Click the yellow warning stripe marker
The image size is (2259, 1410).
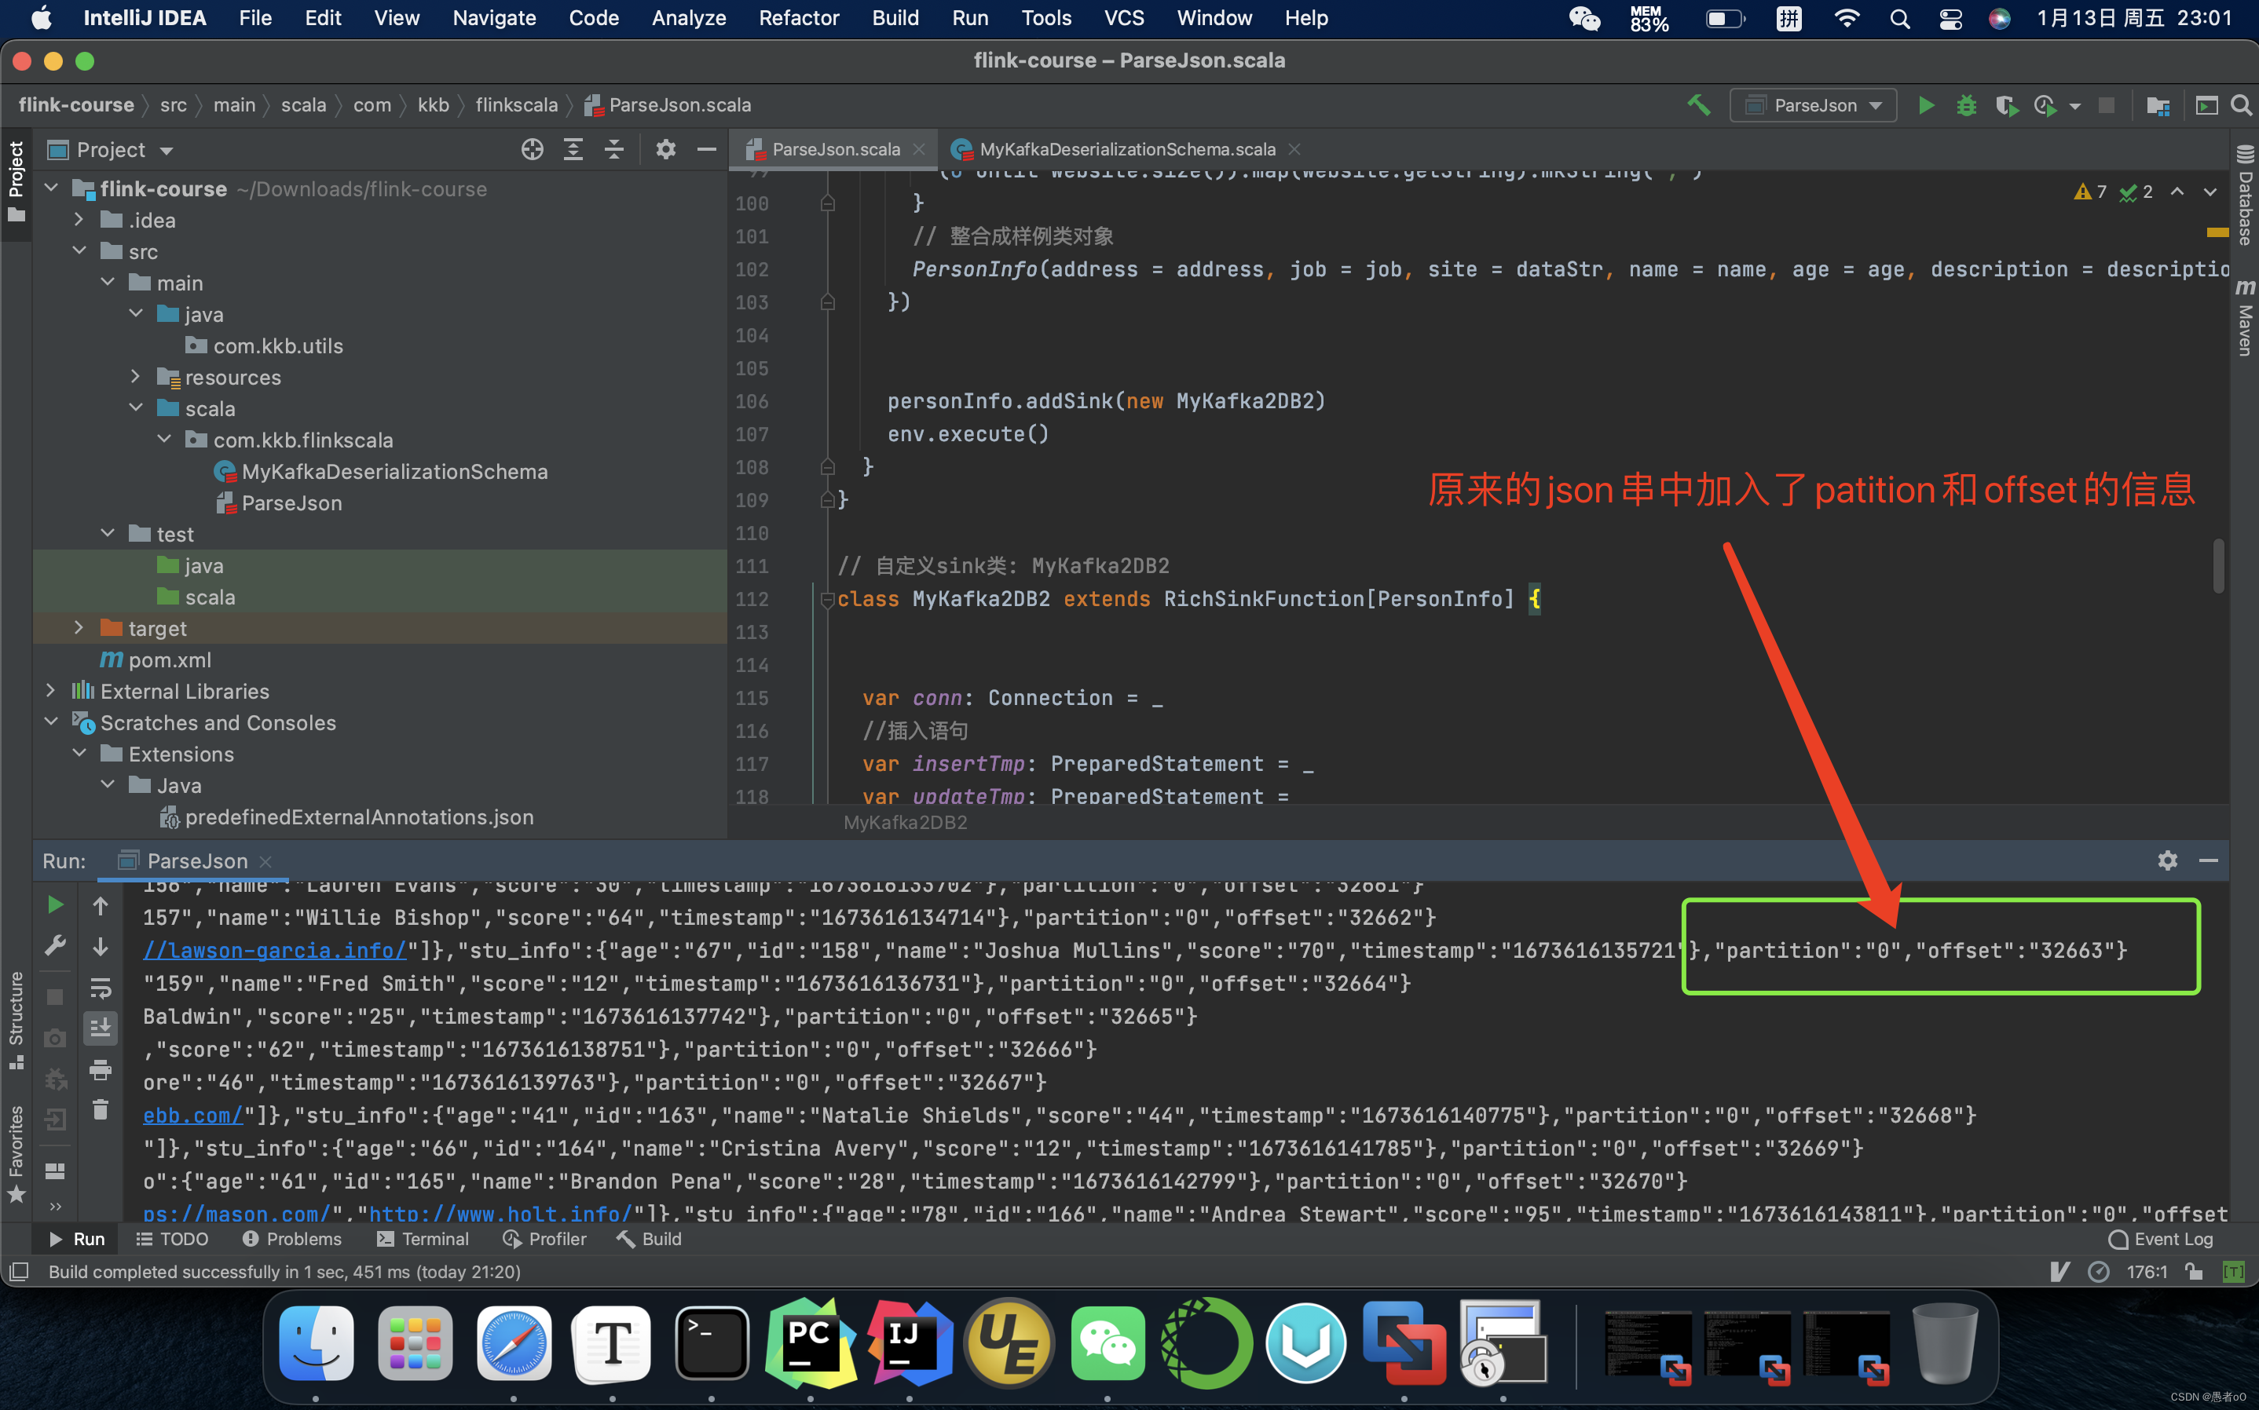[2217, 232]
